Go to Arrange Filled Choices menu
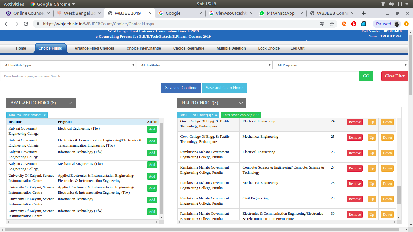Screen dimensions: 413x232 click(x=94, y=48)
